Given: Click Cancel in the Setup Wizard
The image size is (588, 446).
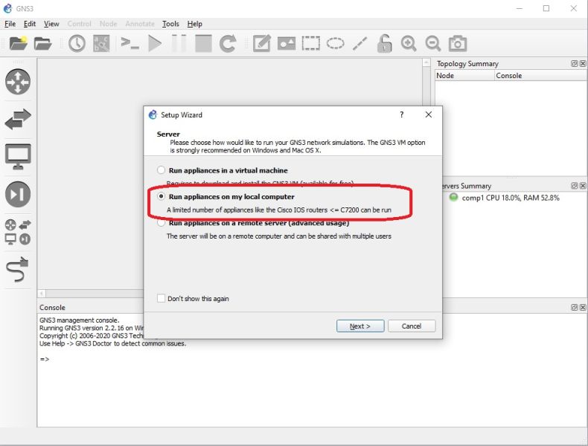Looking at the screenshot, I should (x=412, y=326).
